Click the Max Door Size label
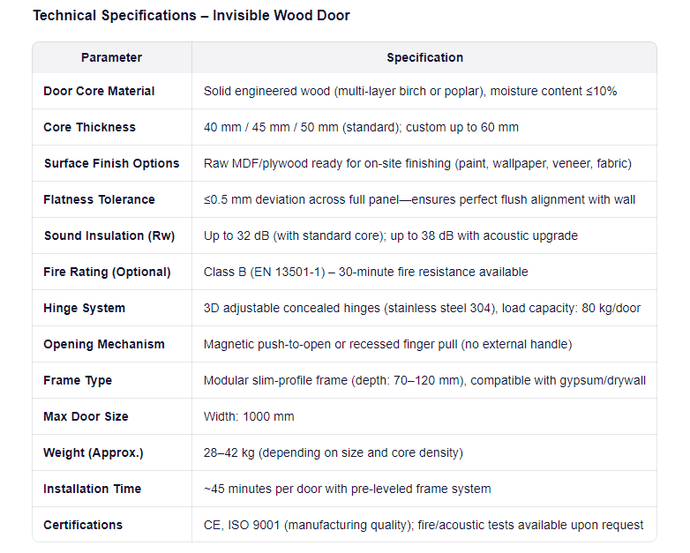 click(86, 416)
